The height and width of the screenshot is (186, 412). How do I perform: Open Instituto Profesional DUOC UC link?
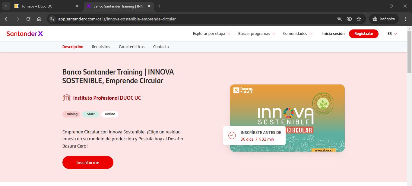[x=107, y=98]
